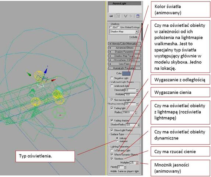Click the Exclude button
211x177 pixels.
[133, 37]
